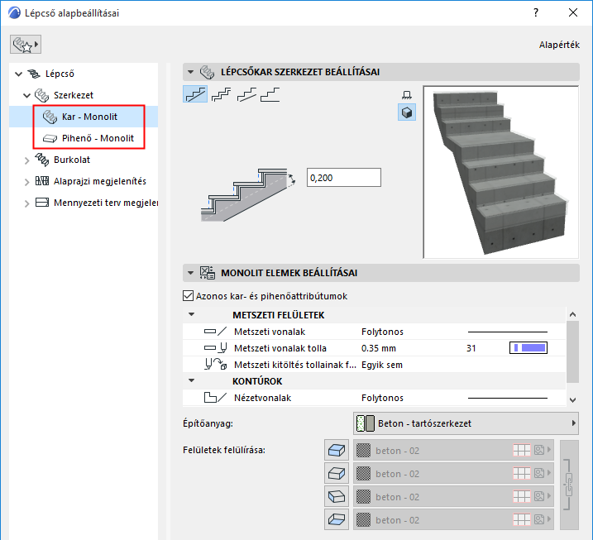Click the third surface override icon
The width and height of the screenshot is (593, 540).
337,496
